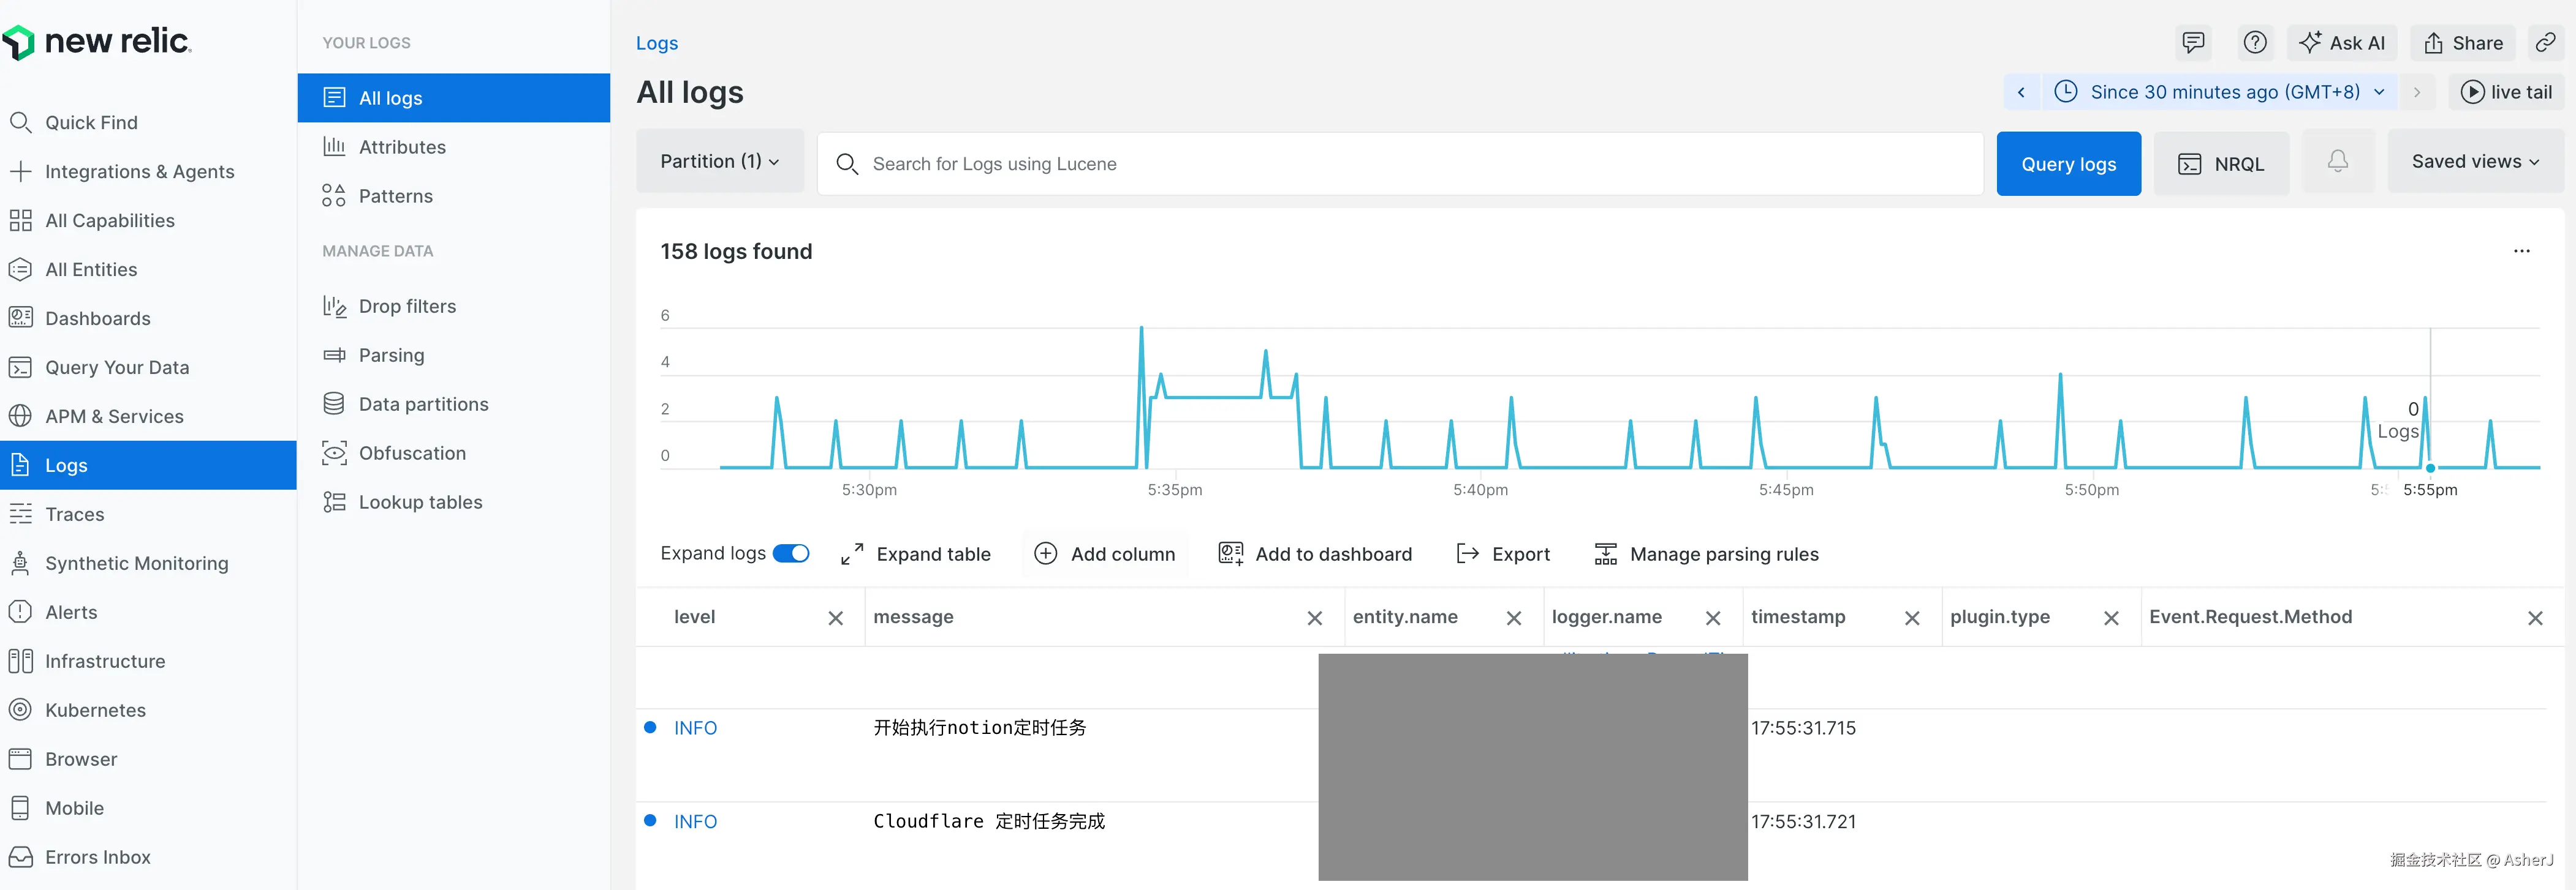Click the Export icon
Viewport: 2576px width, 890px height.
(x=1467, y=555)
